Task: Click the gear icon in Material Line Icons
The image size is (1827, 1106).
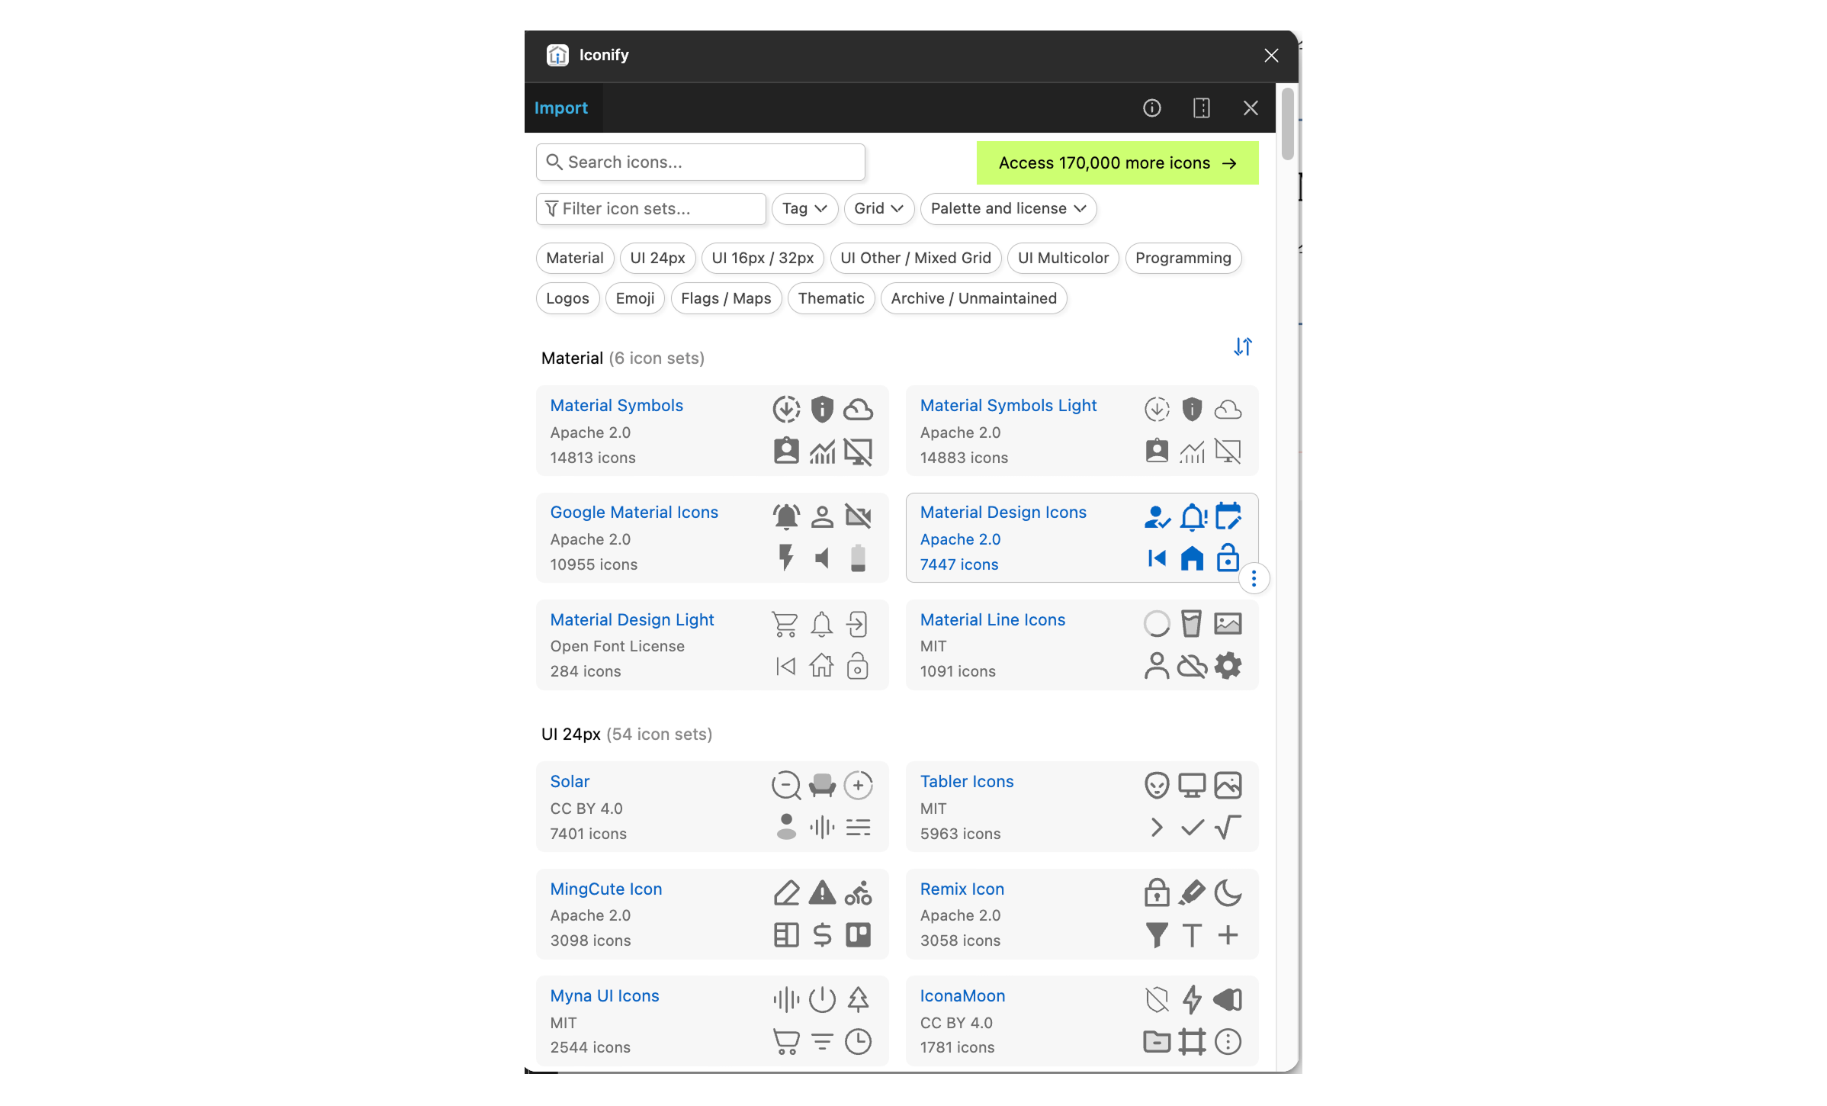Action: (x=1228, y=666)
